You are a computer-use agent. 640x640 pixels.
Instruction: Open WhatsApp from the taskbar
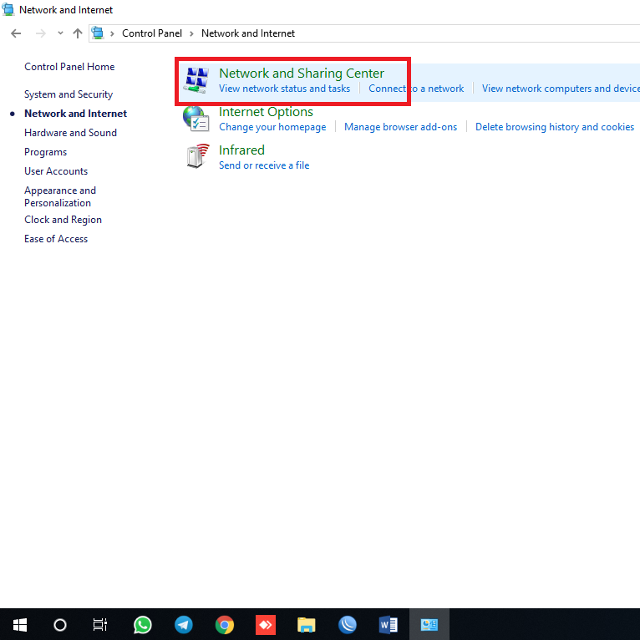(x=143, y=624)
